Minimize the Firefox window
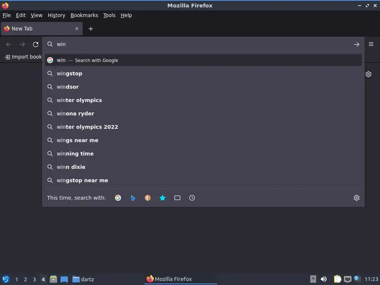The image size is (380, 285). 359,5
